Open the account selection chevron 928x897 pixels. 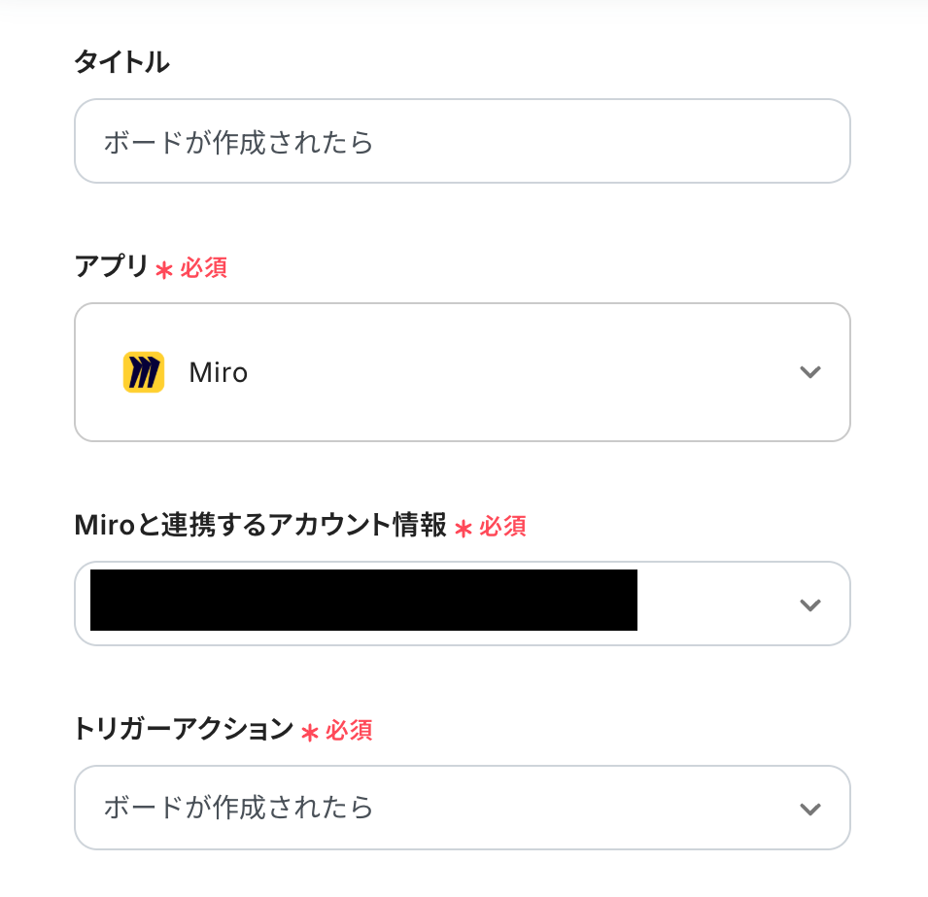(809, 604)
